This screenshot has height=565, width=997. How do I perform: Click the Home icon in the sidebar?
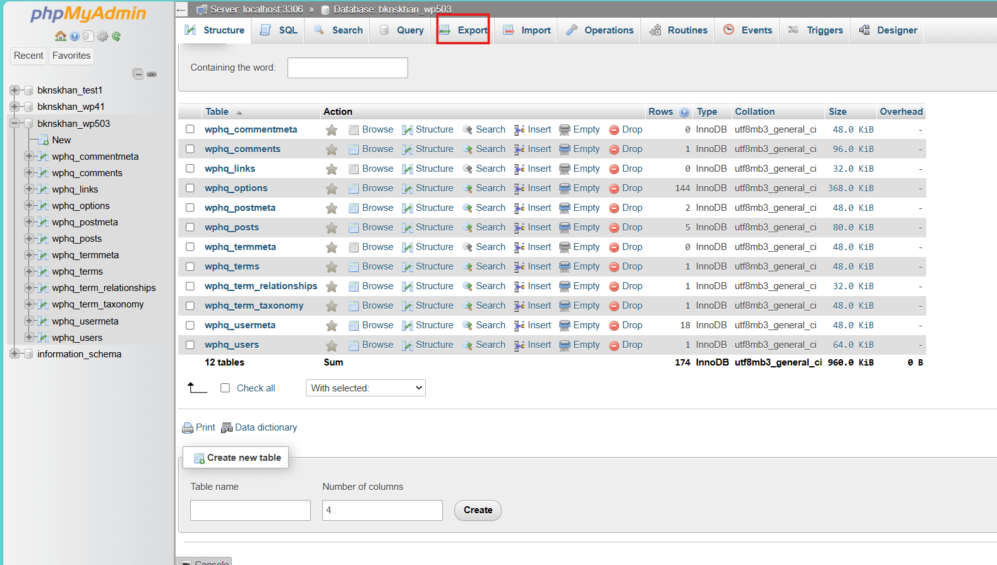[x=61, y=36]
